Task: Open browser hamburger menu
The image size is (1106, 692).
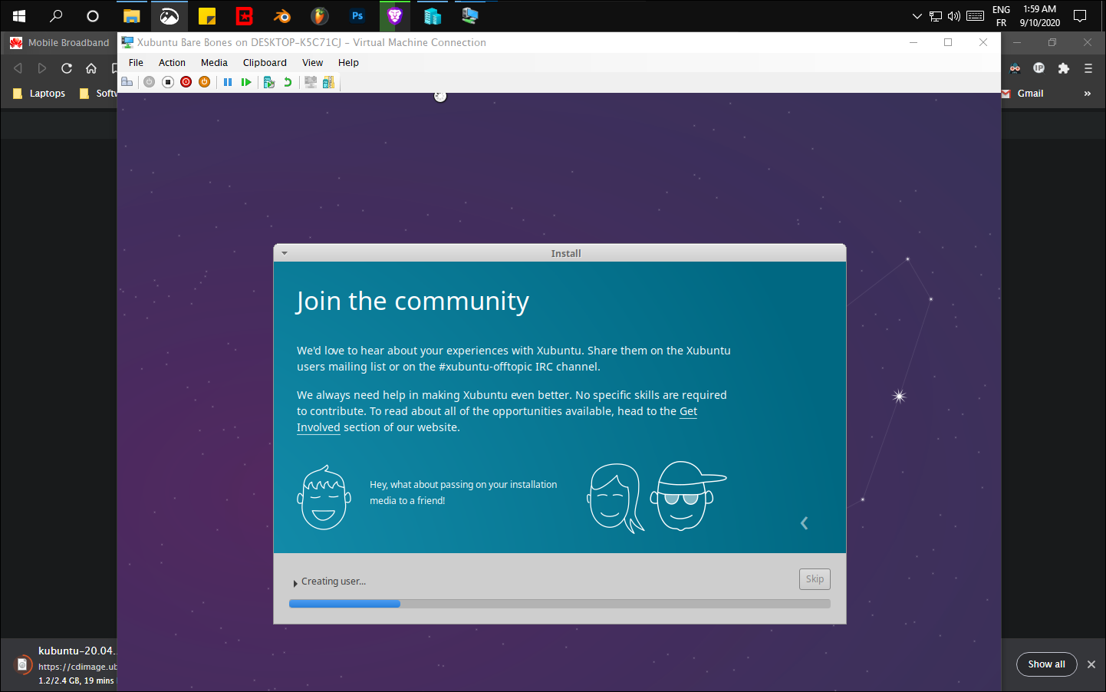Action: 1088,68
